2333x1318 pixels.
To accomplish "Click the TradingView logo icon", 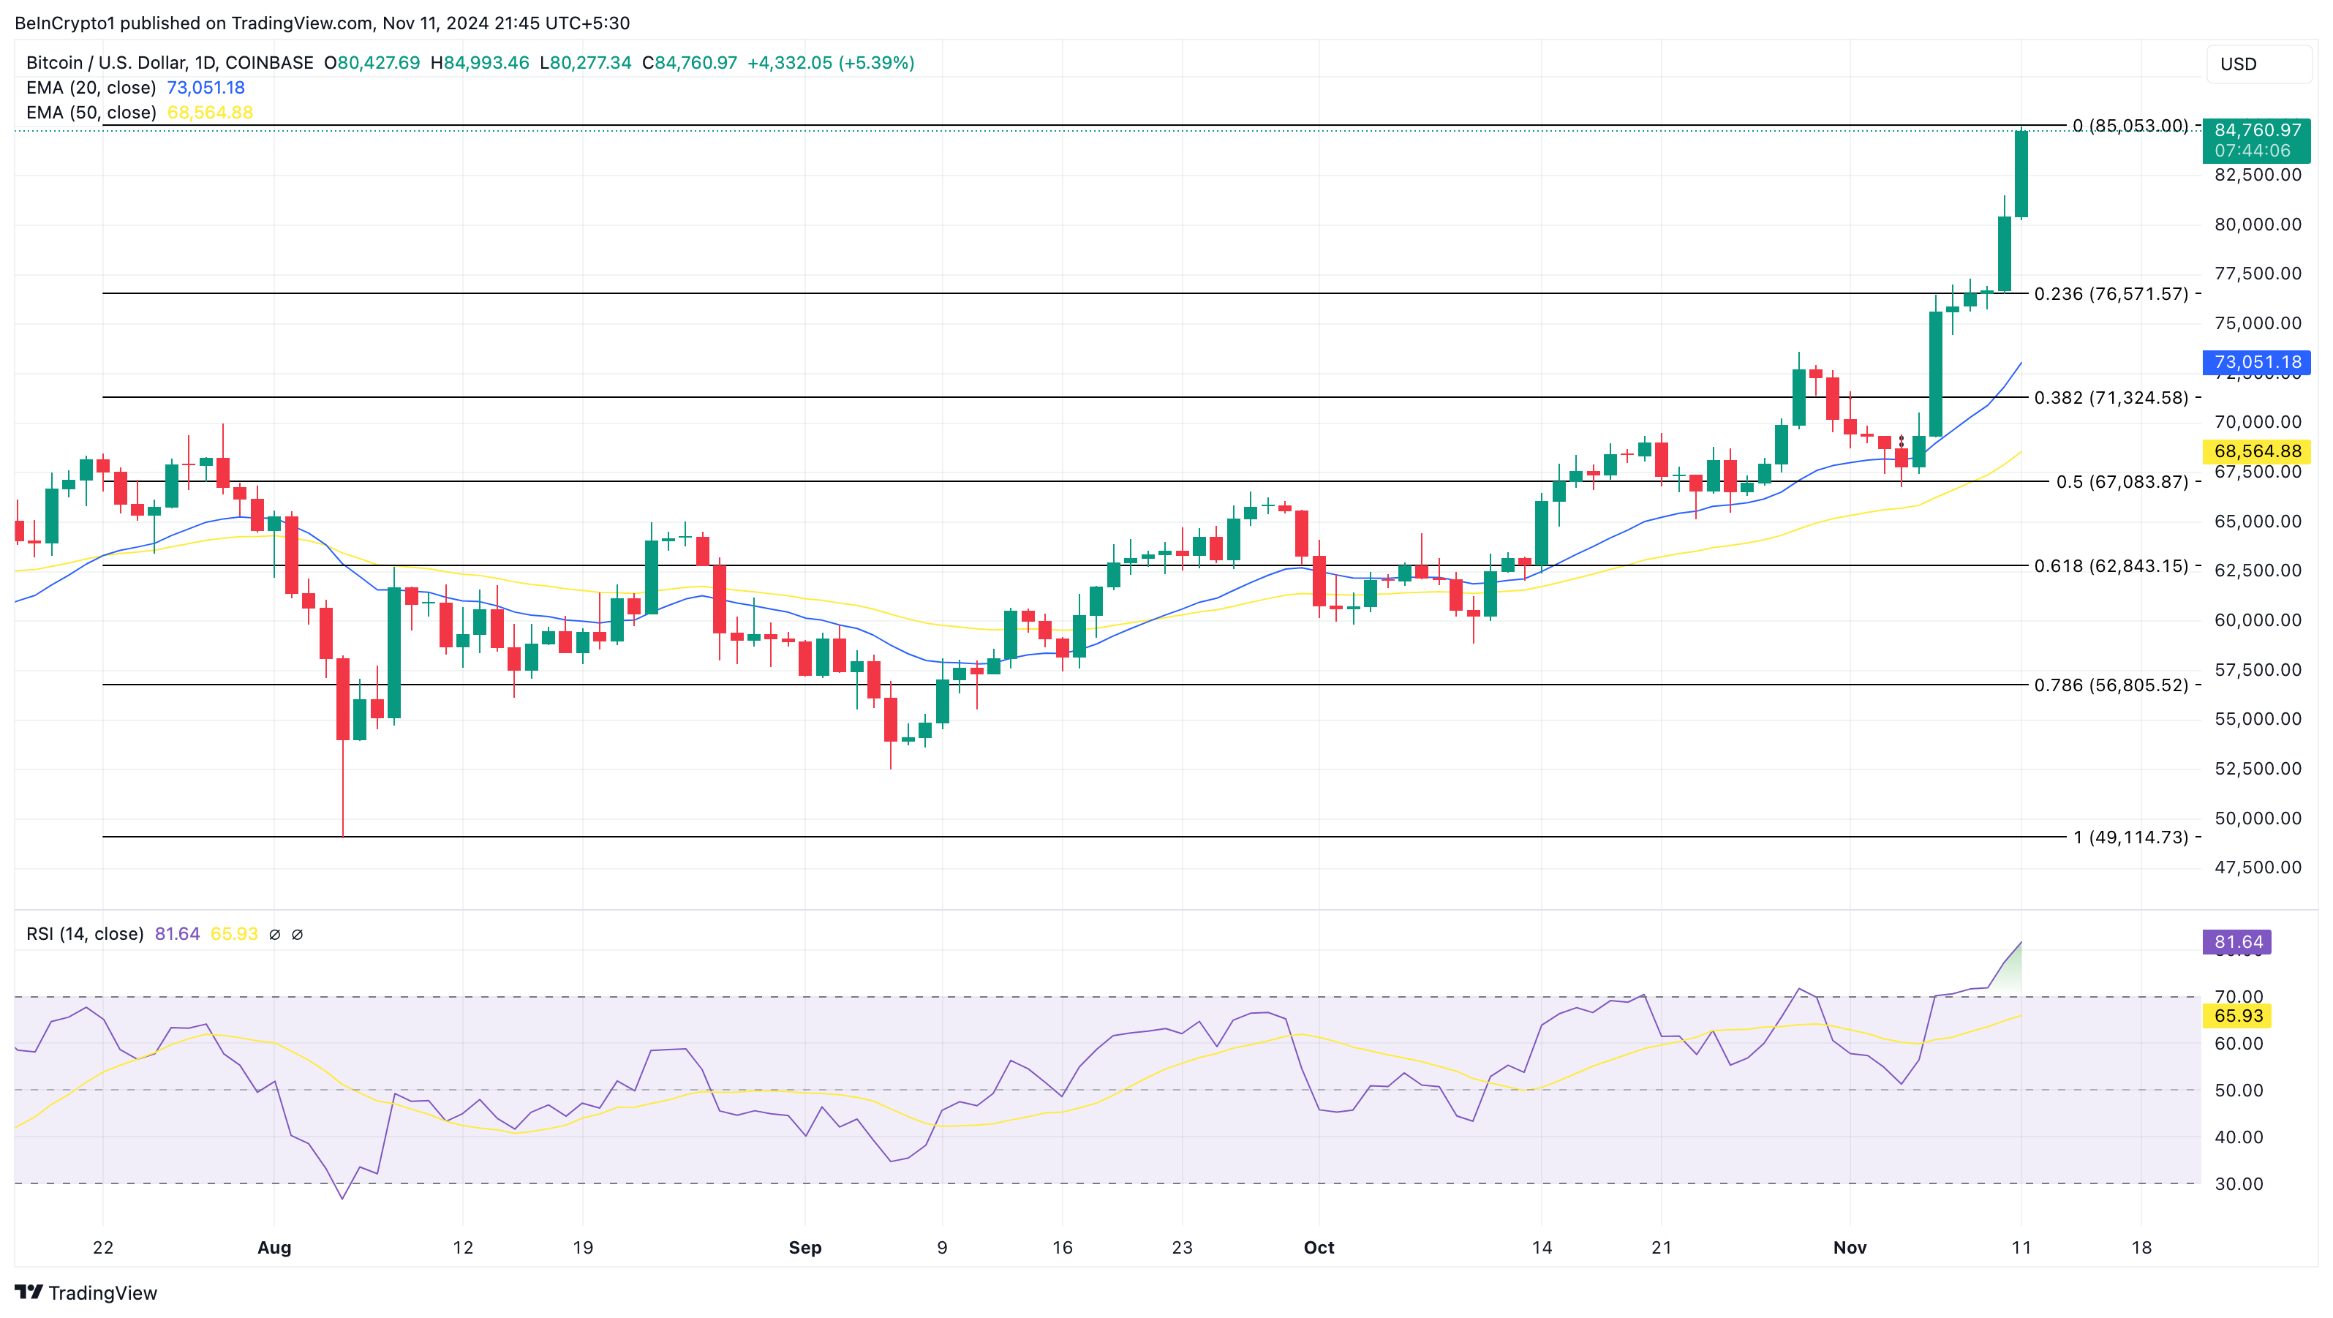I will coord(28,1292).
